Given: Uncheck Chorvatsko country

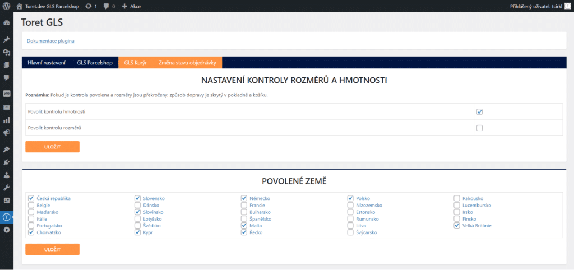Looking at the screenshot, I should (31, 232).
